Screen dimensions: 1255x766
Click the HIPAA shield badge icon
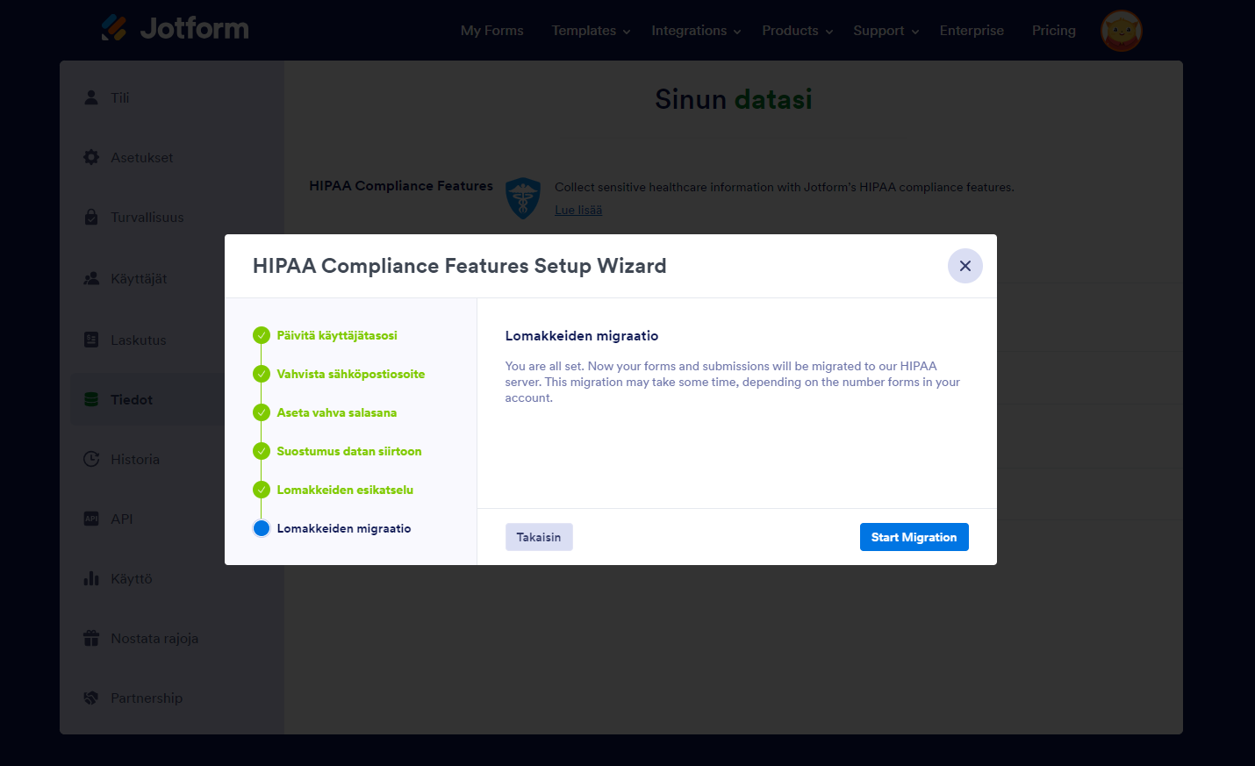(x=523, y=198)
